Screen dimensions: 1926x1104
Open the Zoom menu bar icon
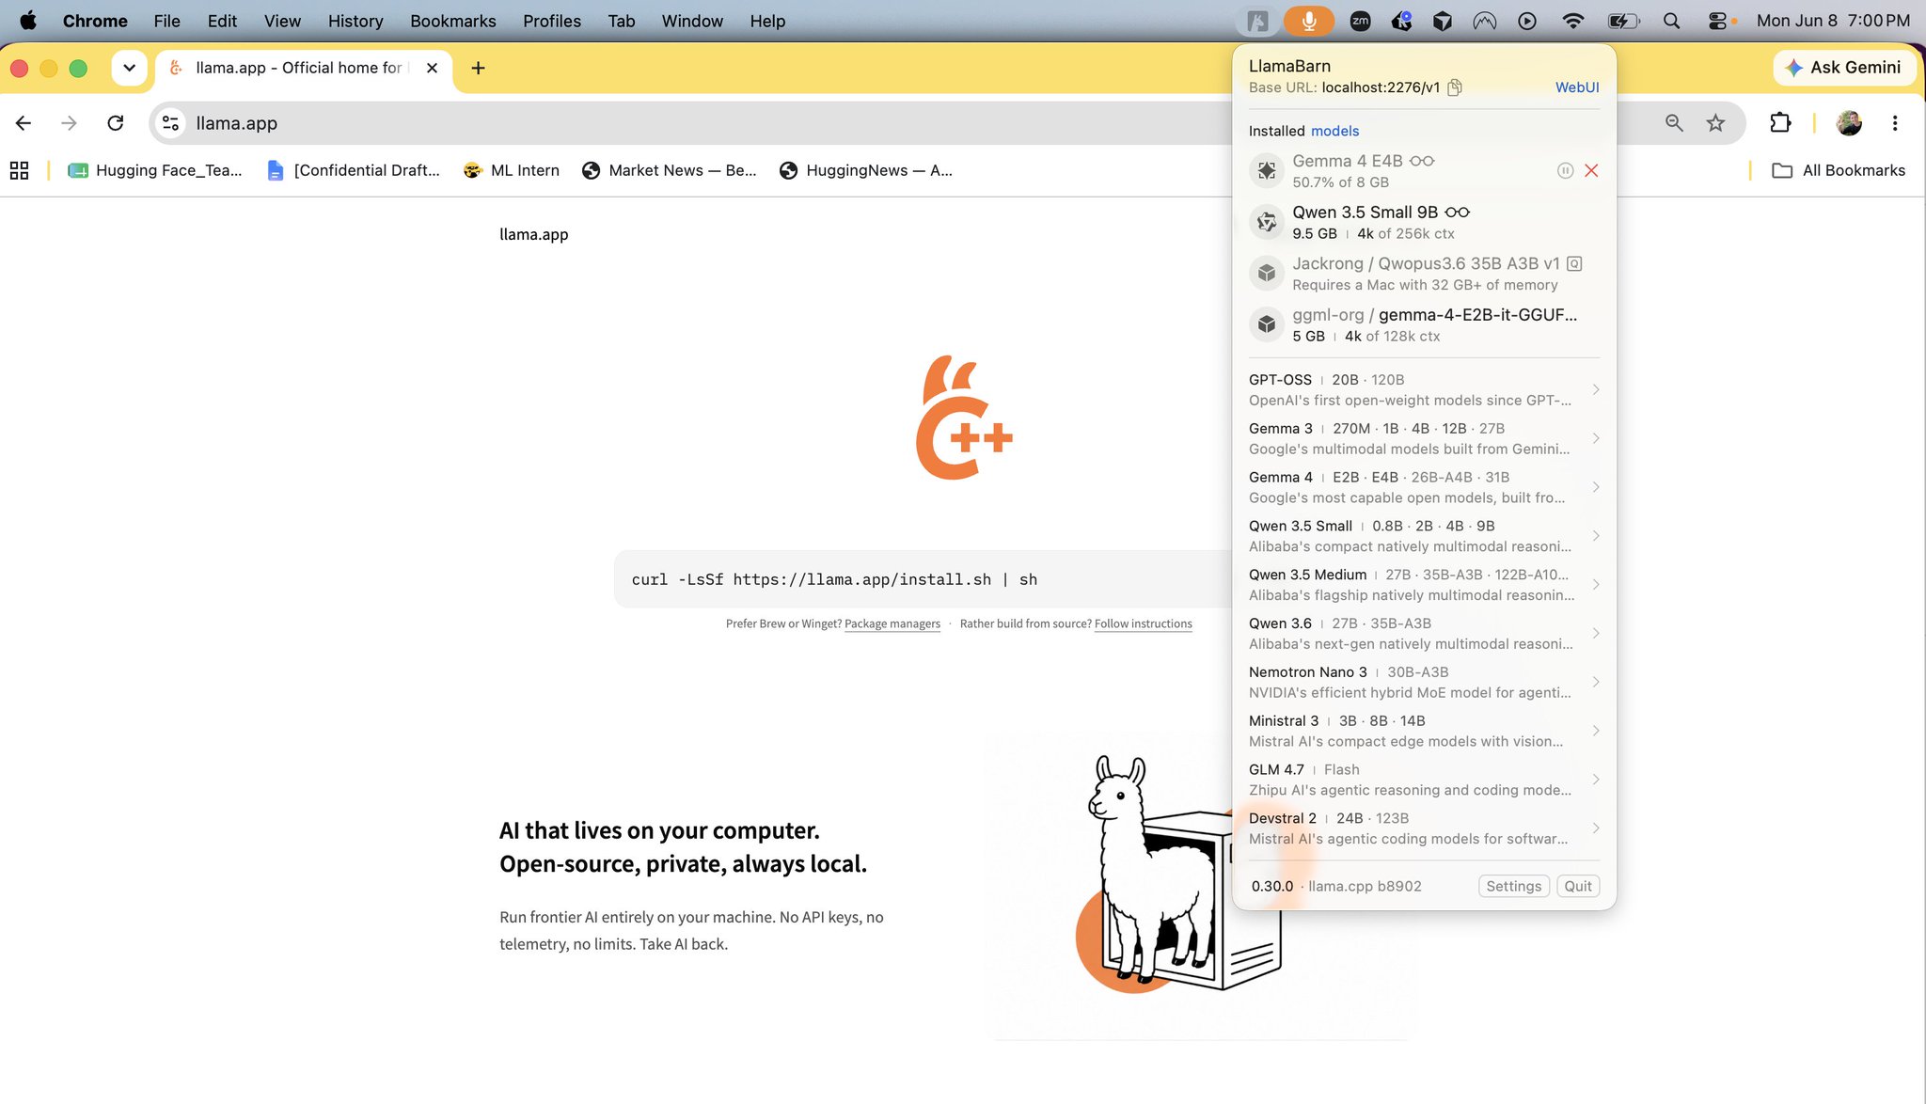pos(1360,21)
